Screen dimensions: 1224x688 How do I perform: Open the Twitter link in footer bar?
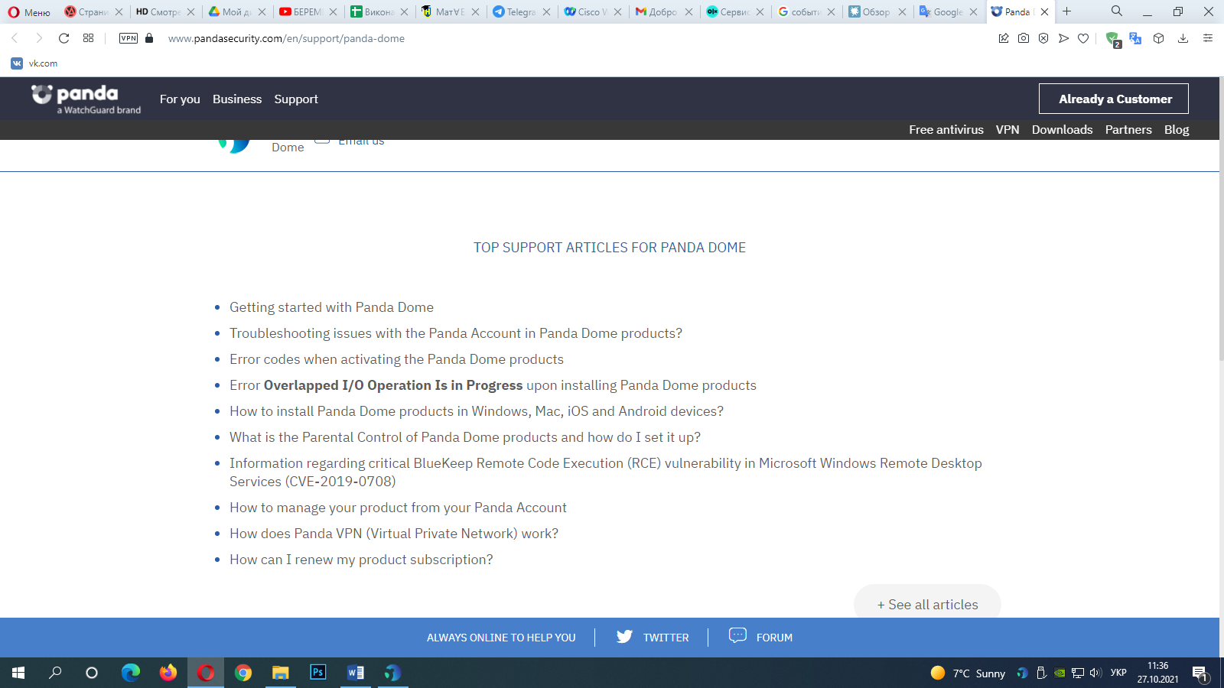[x=666, y=638]
